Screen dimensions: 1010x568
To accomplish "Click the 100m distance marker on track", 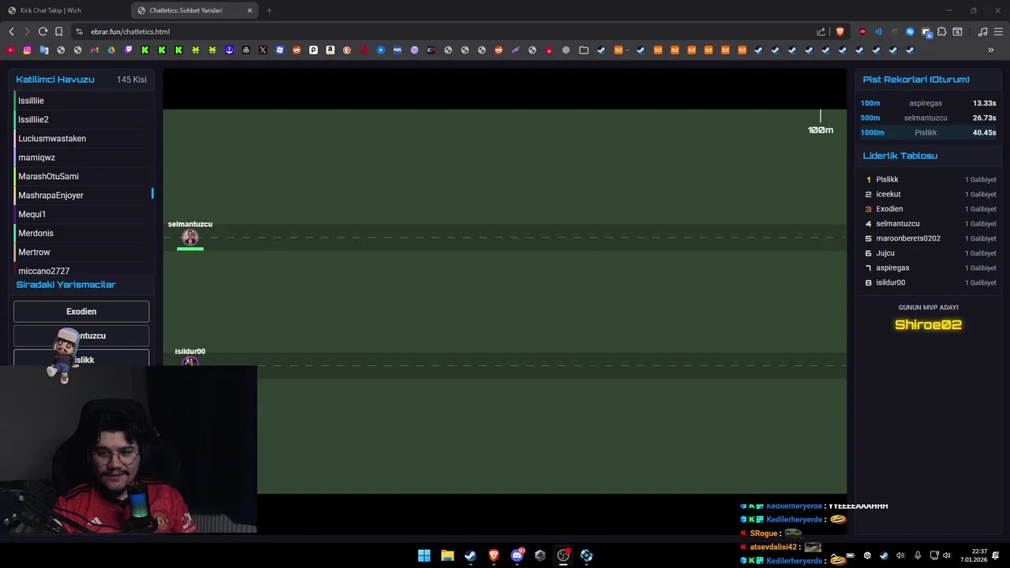I will 821,130.
